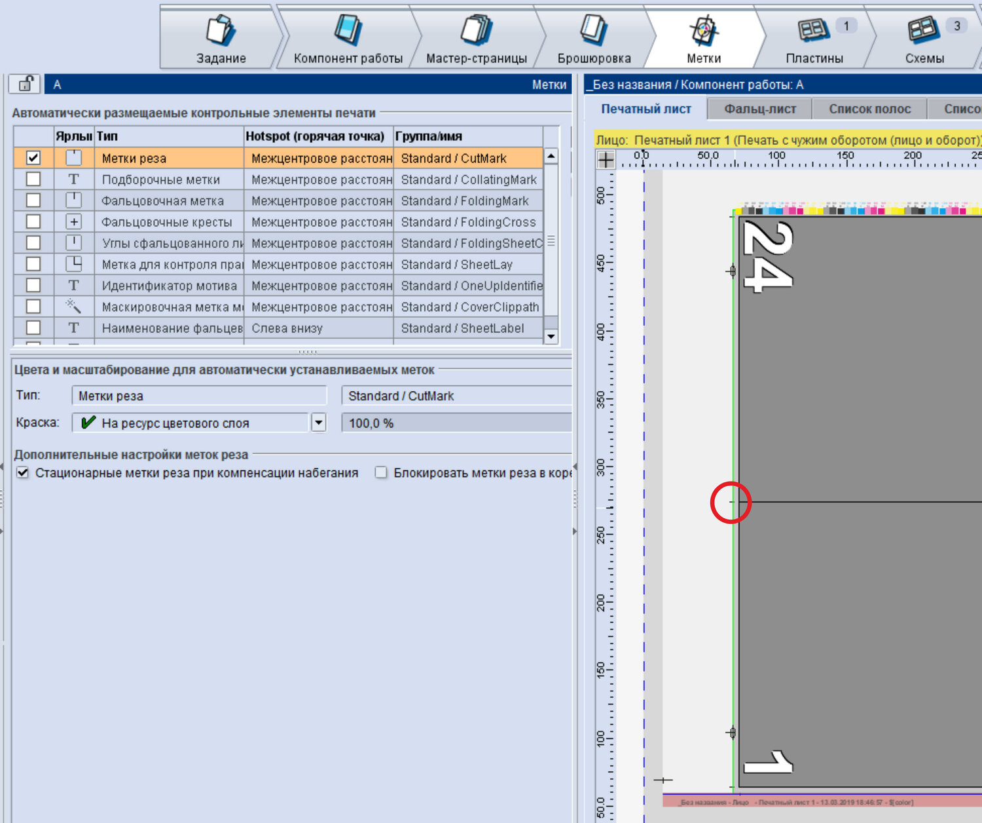This screenshot has height=823, width=982.
Task: Check the Фальцовочные кресты checkbox
Action: [33, 221]
